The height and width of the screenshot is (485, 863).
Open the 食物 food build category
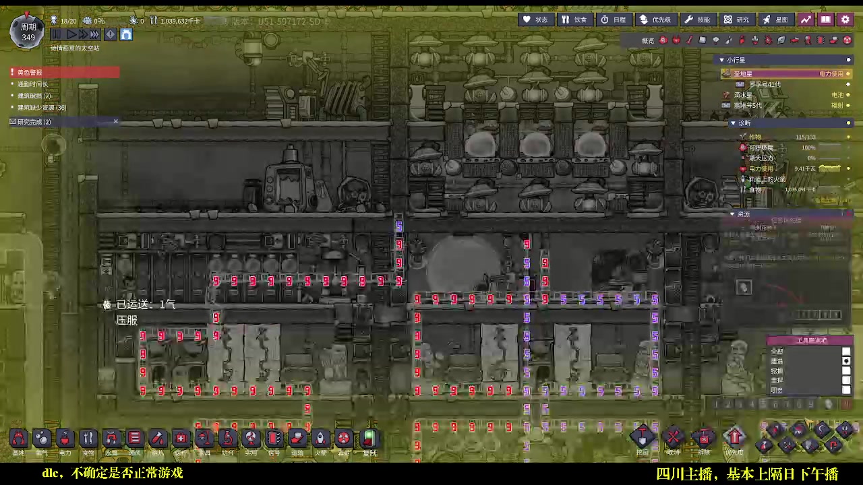pos(88,439)
